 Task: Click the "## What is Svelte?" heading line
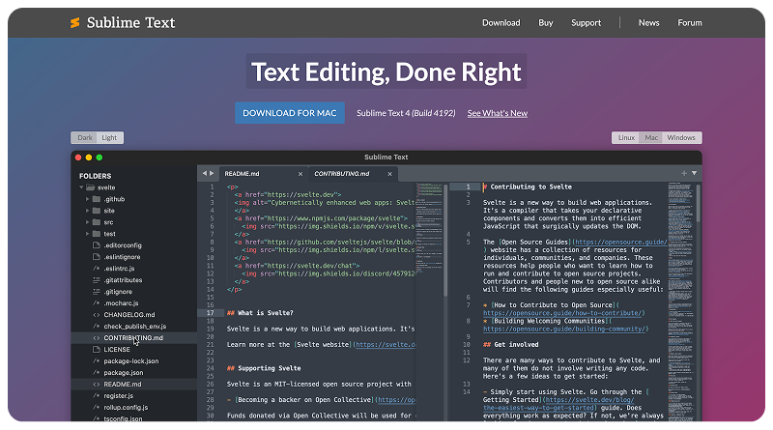click(x=260, y=313)
